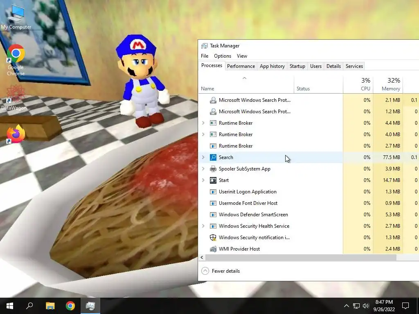The image size is (419, 314).
Task: Open File Explorer from the taskbar
Action: [x=50, y=306]
